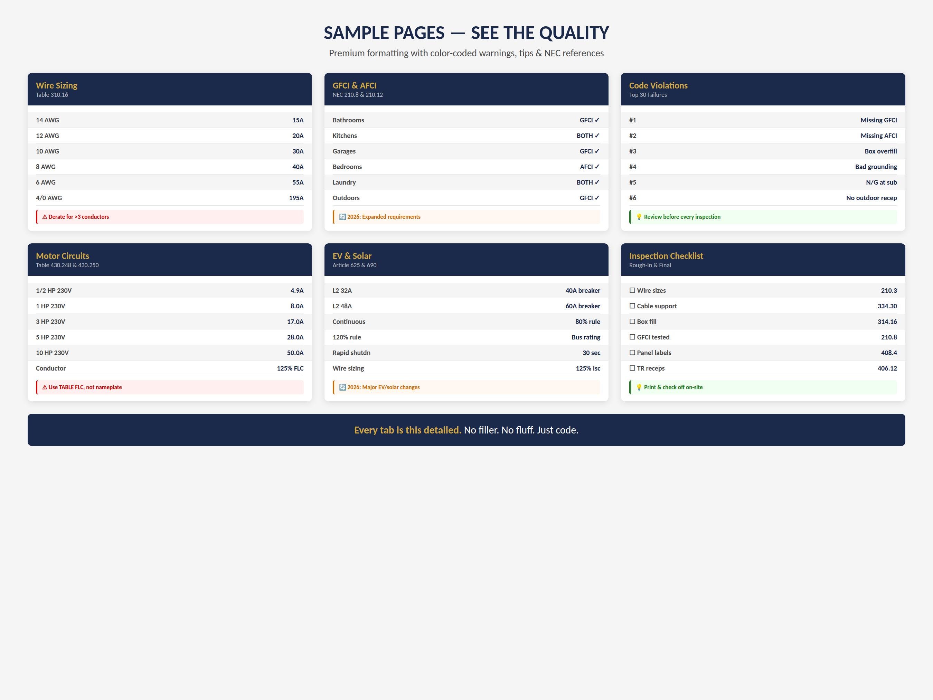This screenshot has height=700, width=933.
Task: Open the Motor Circuits card header
Action: (x=170, y=260)
